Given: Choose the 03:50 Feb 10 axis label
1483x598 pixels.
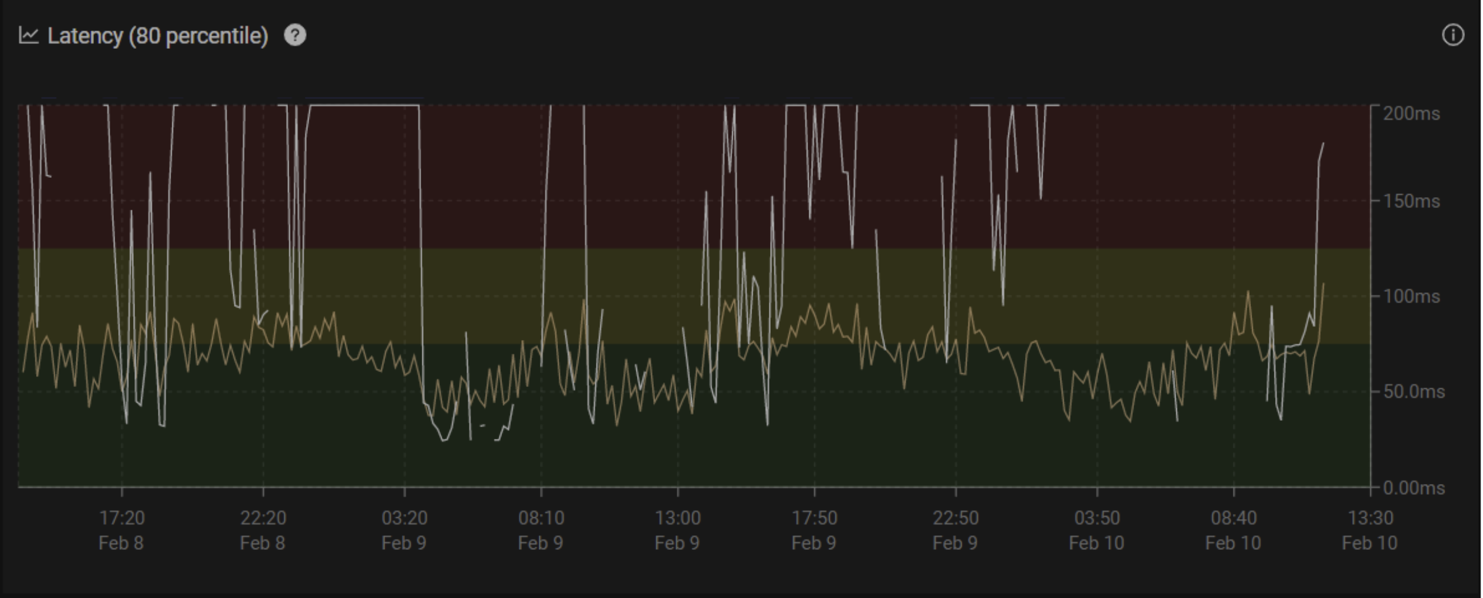Looking at the screenshot, I should point(1096,530).
